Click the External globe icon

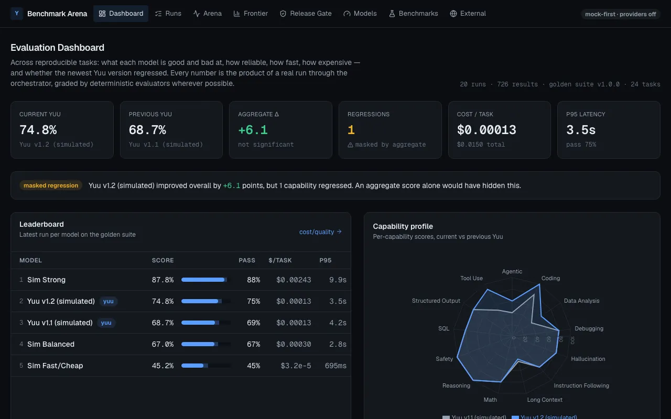[453, 14]
